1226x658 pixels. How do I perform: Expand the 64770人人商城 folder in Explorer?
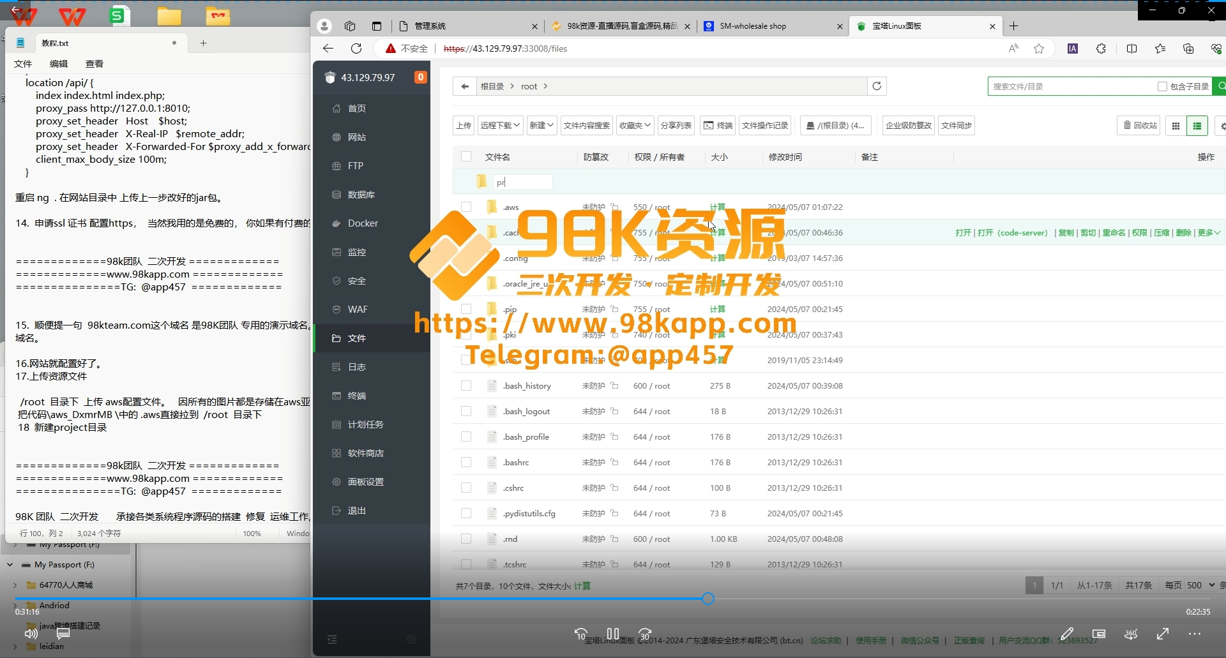(x=15, y=585)
